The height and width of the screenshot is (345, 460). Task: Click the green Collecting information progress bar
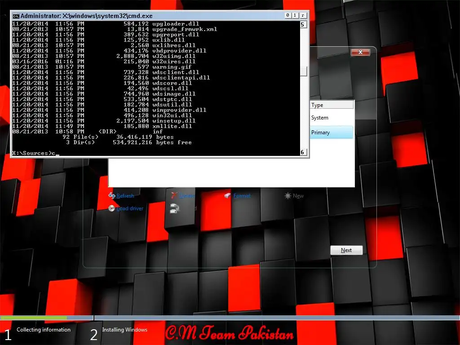[33, 318]
